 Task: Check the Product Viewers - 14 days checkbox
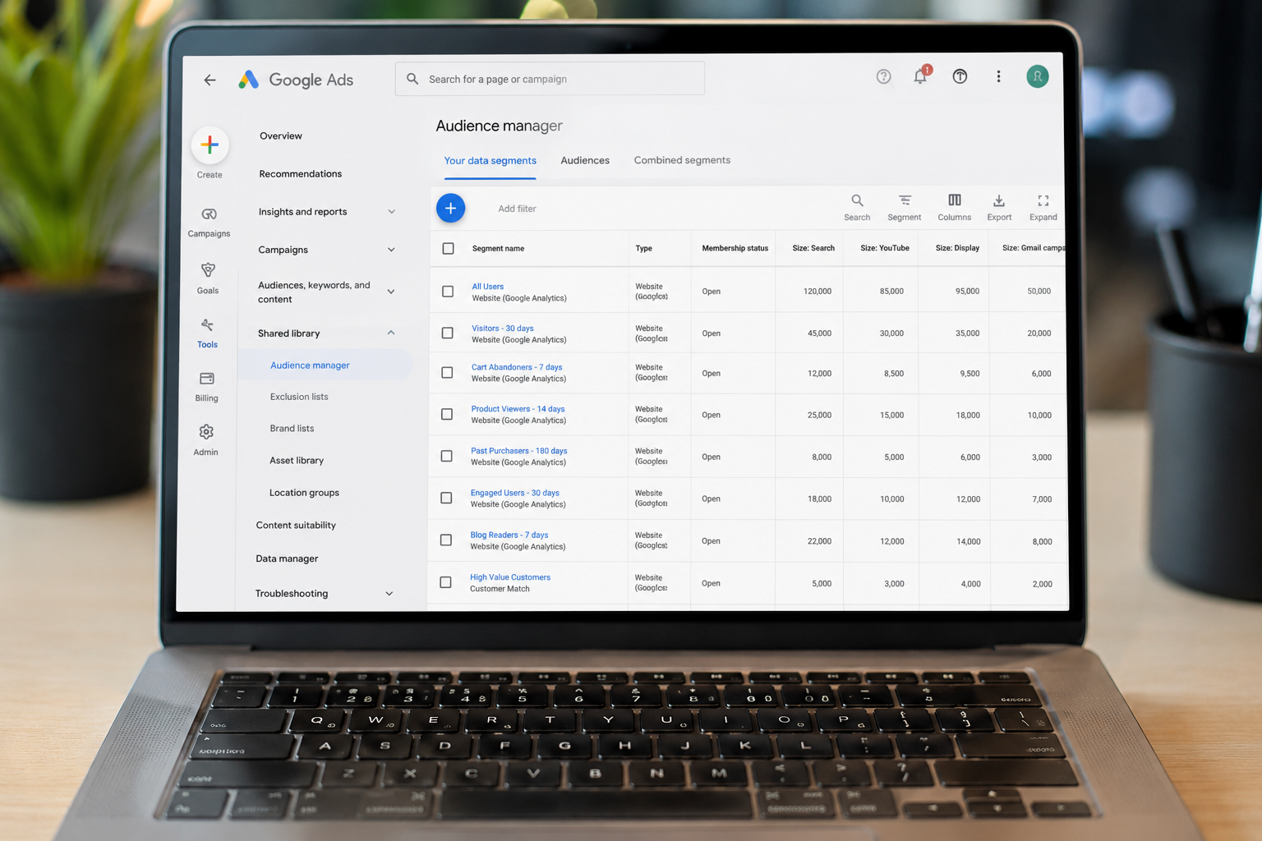tap(447, 414)
